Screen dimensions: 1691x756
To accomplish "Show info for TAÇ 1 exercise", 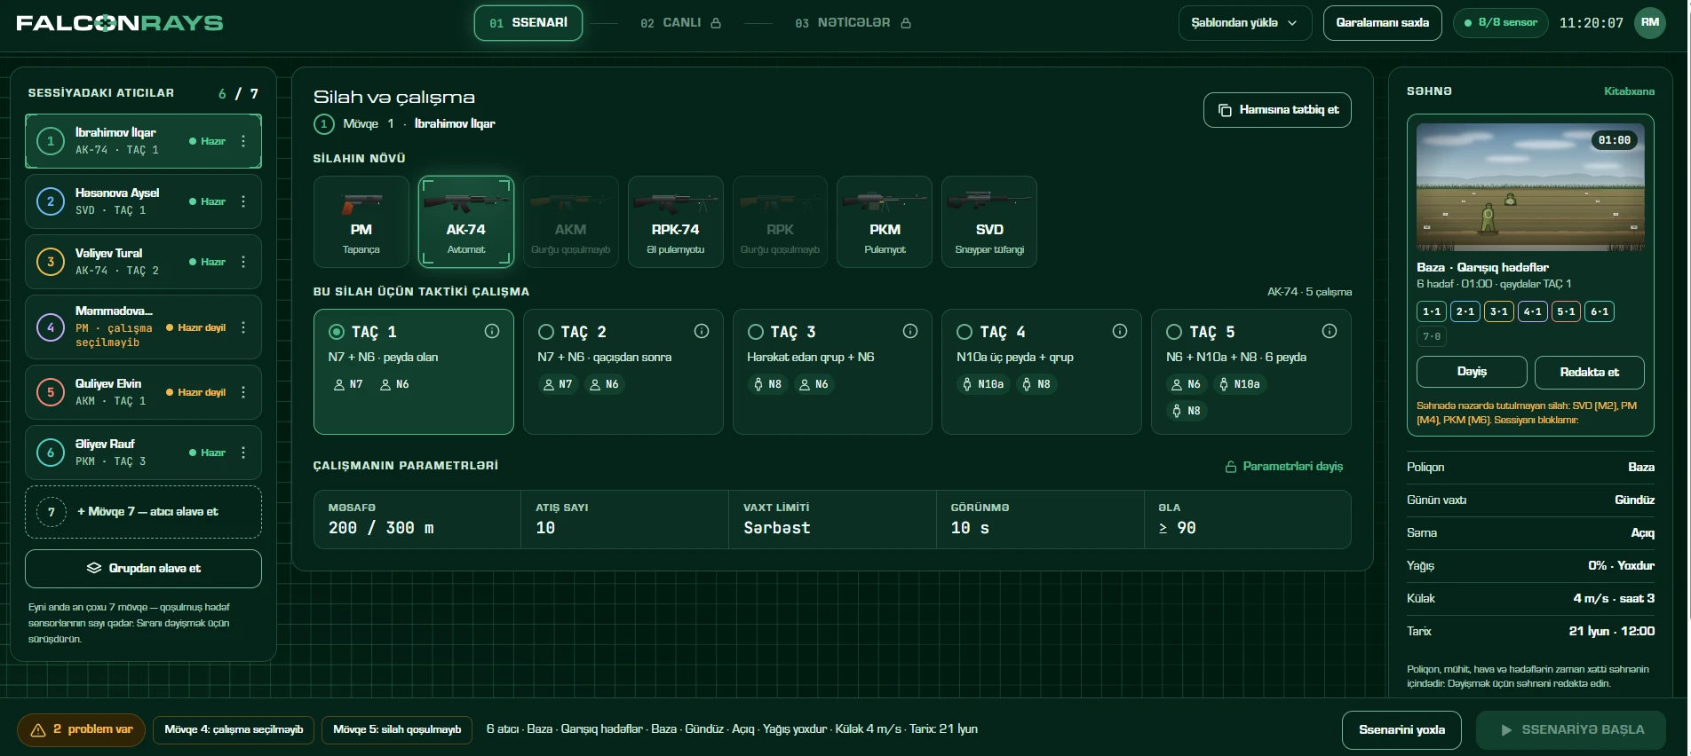I will click(x=492, y=331).
